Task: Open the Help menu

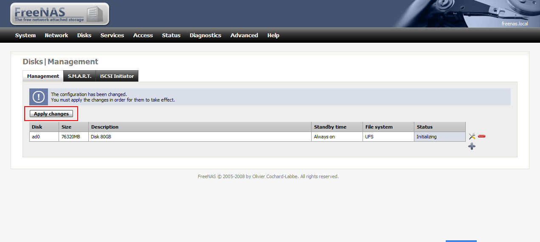Action: point(273,36)
